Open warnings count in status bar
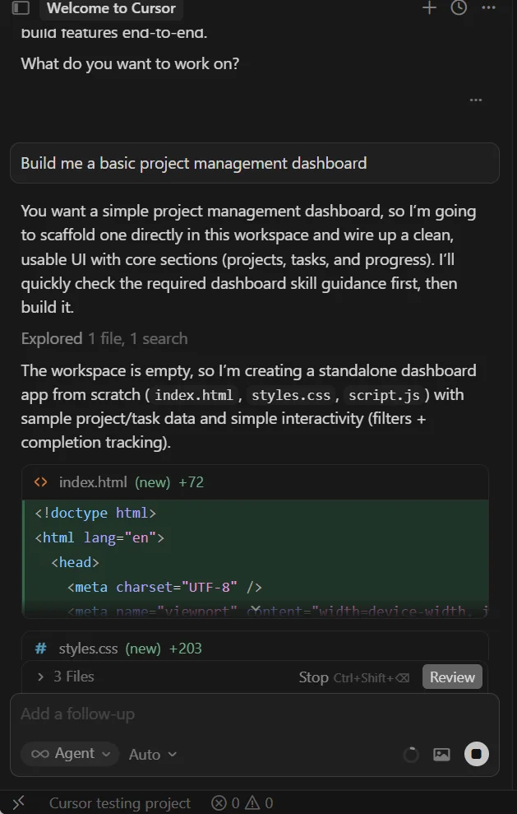 258,803
